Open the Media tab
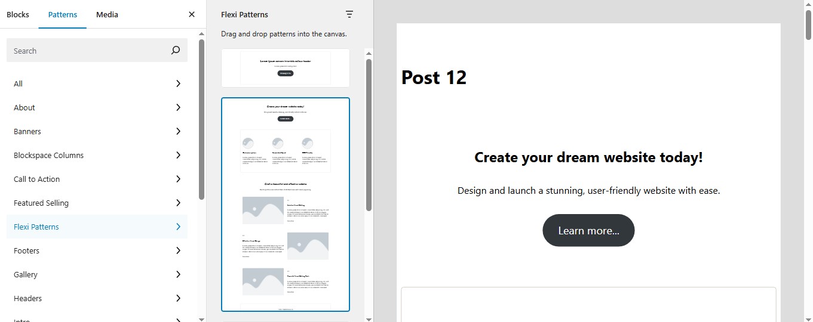 click(x=107, y=14)
